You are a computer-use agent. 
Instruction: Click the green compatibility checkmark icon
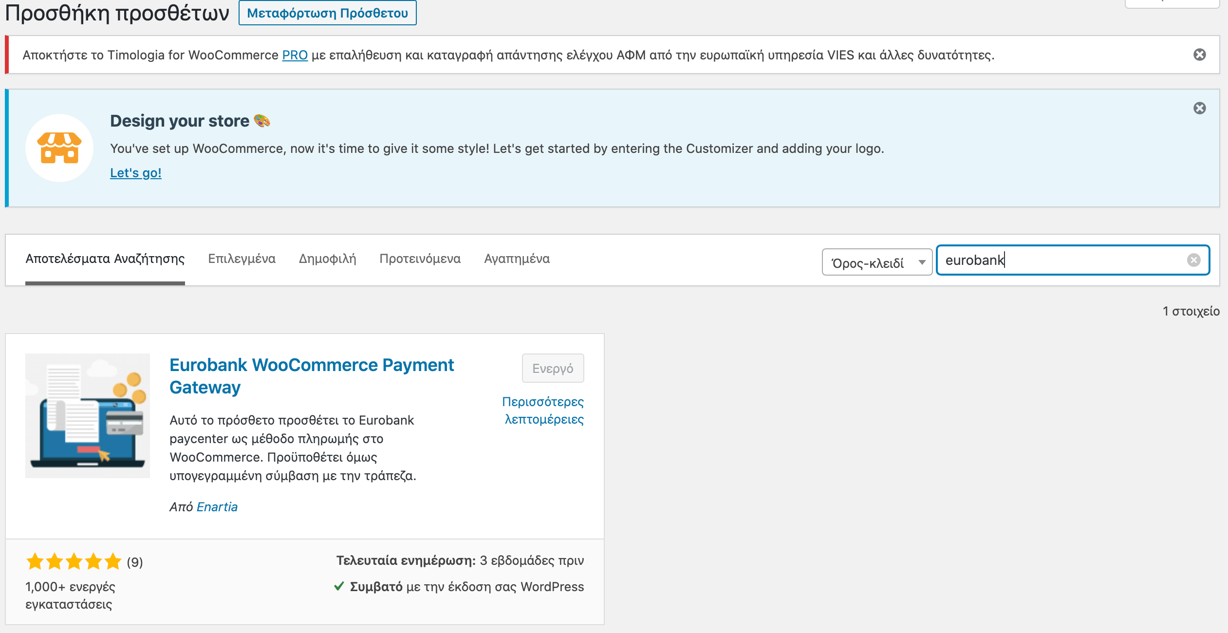click(x=339, y=586)
